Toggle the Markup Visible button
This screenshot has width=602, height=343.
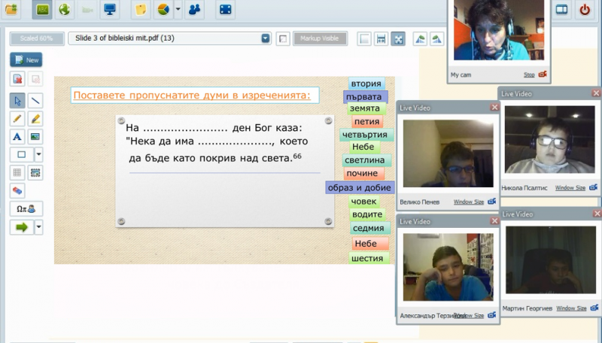(x=320, y=38)
